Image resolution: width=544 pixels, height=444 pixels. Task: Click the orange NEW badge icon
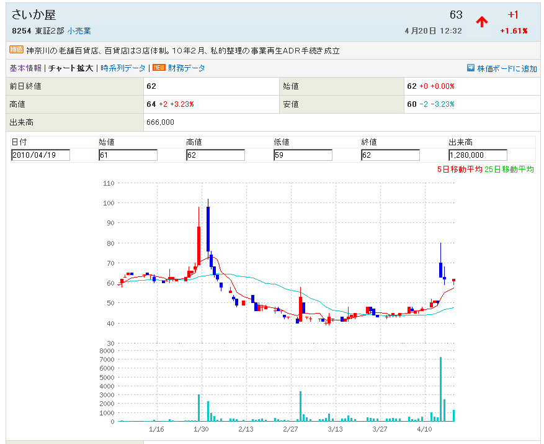(159, 68)
